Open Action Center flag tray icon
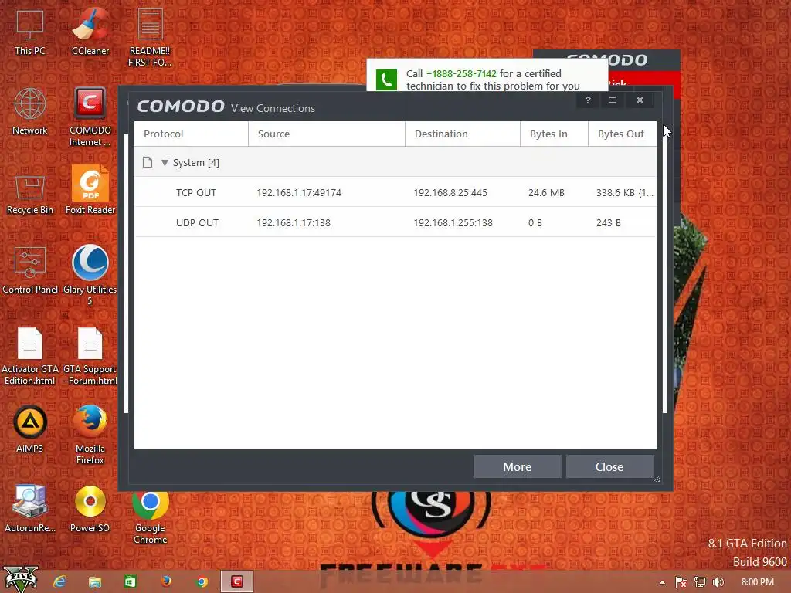The height and width of the screenshot is (593, 791). coord(681,582)
